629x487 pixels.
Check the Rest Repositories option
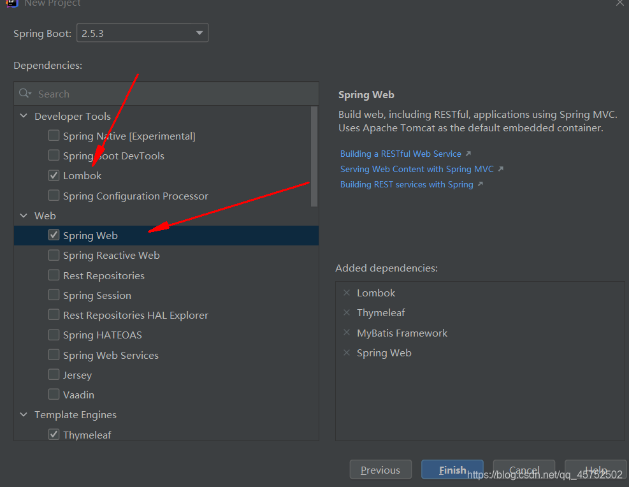pyautogui.click(x=54, y=275)
